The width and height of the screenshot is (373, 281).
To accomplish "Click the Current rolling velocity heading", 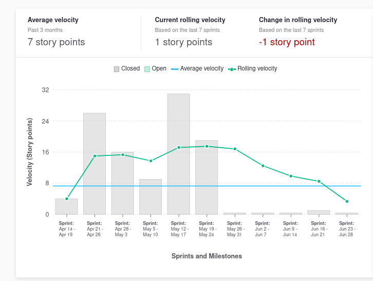I will (x=190, y=20).
